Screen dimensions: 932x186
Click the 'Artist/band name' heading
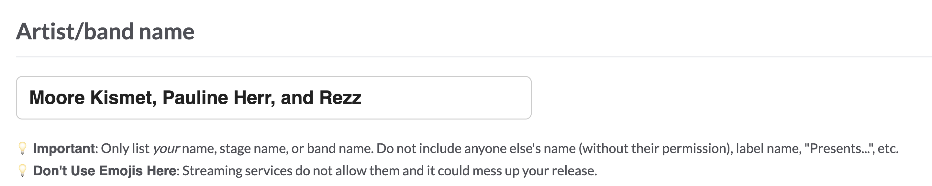(x=105, y=31)
